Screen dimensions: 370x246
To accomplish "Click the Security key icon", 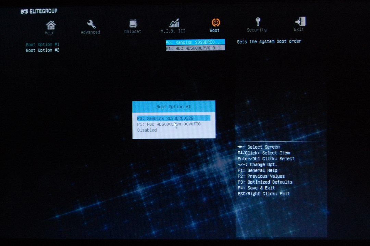I will 258,22.
